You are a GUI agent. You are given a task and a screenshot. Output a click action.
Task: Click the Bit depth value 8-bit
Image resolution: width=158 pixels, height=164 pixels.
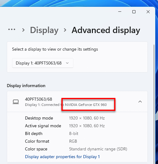click(73, 133)
